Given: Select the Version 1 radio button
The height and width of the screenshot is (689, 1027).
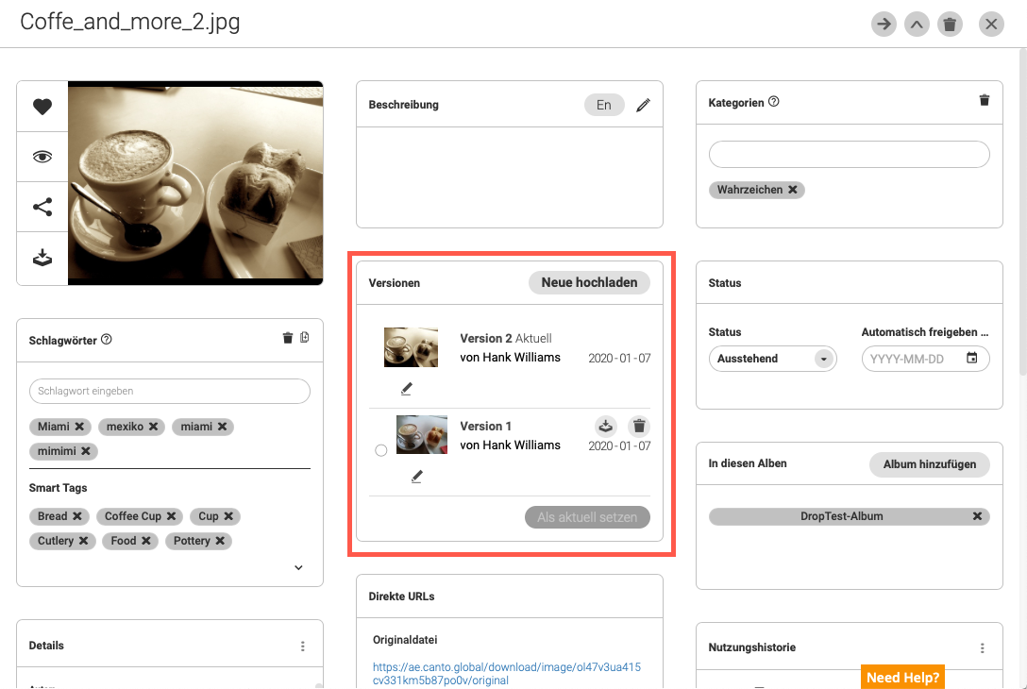Looking at the screenshot, I should pyautogui.click(x=381, y=450).
